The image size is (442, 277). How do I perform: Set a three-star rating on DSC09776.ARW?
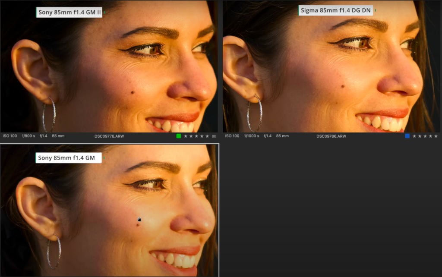pos(196,136)
